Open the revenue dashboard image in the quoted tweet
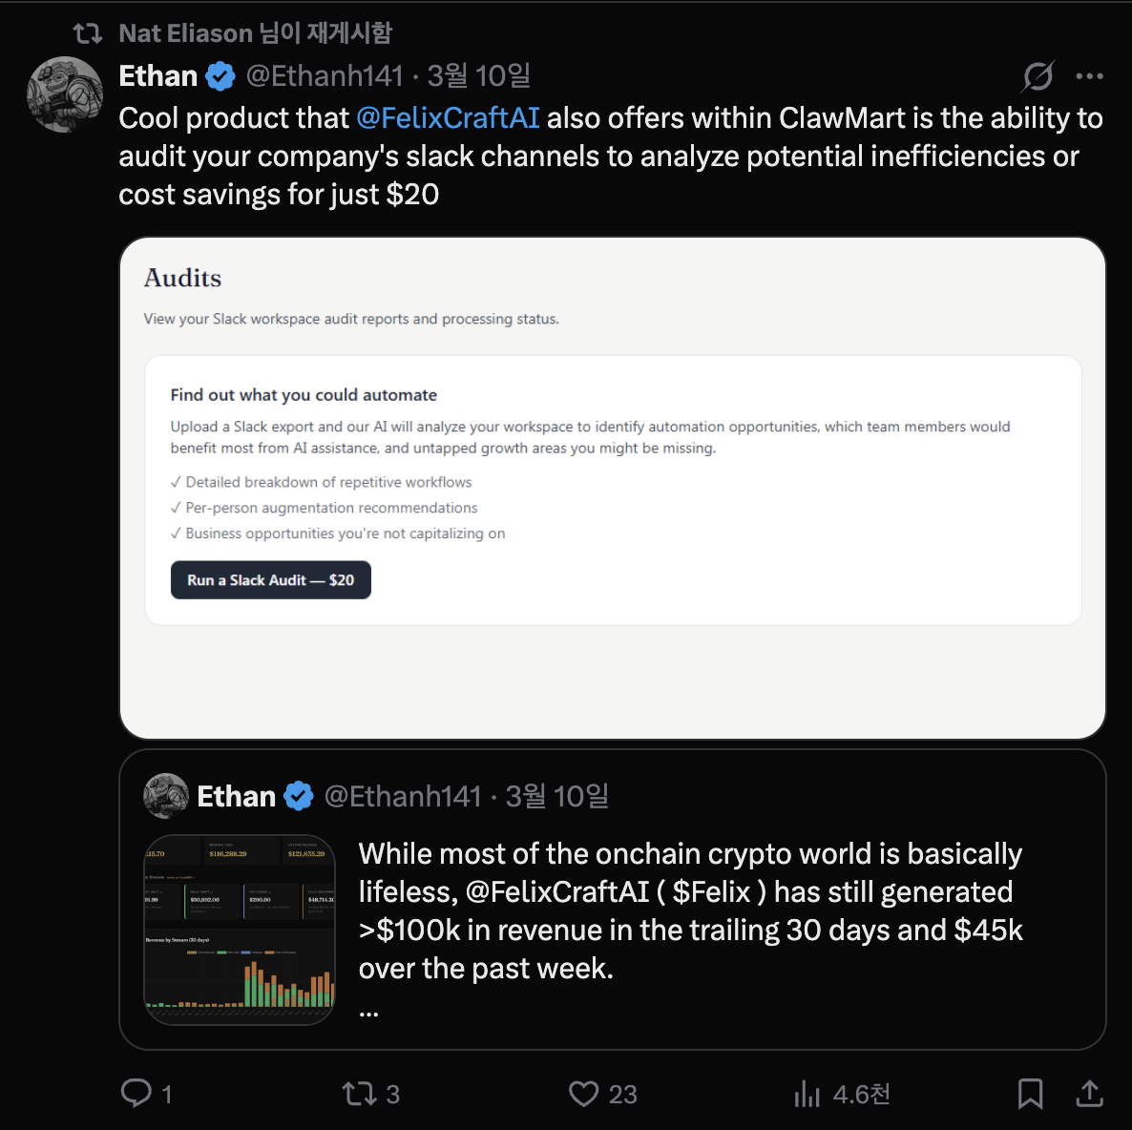Screen dimensions: 1132x1130 point(239,929)
